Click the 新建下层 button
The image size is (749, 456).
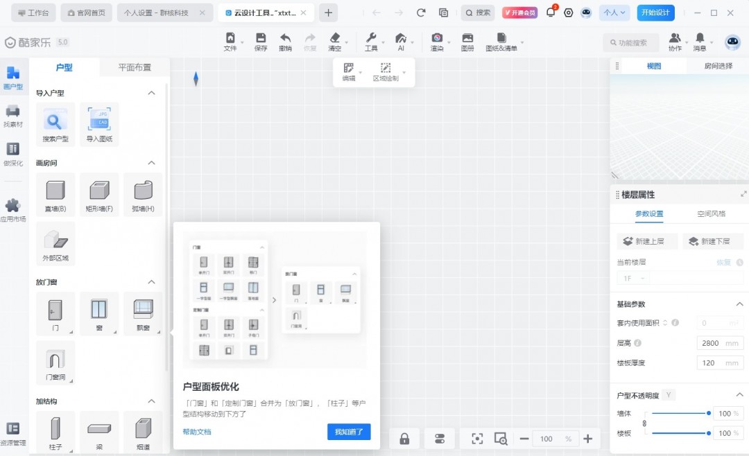713,241
